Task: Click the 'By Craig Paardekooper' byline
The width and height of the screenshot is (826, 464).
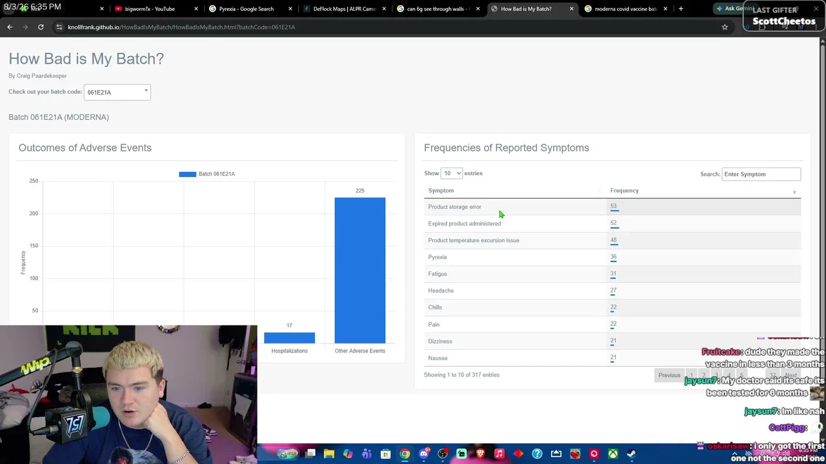Action: (37, 76)
